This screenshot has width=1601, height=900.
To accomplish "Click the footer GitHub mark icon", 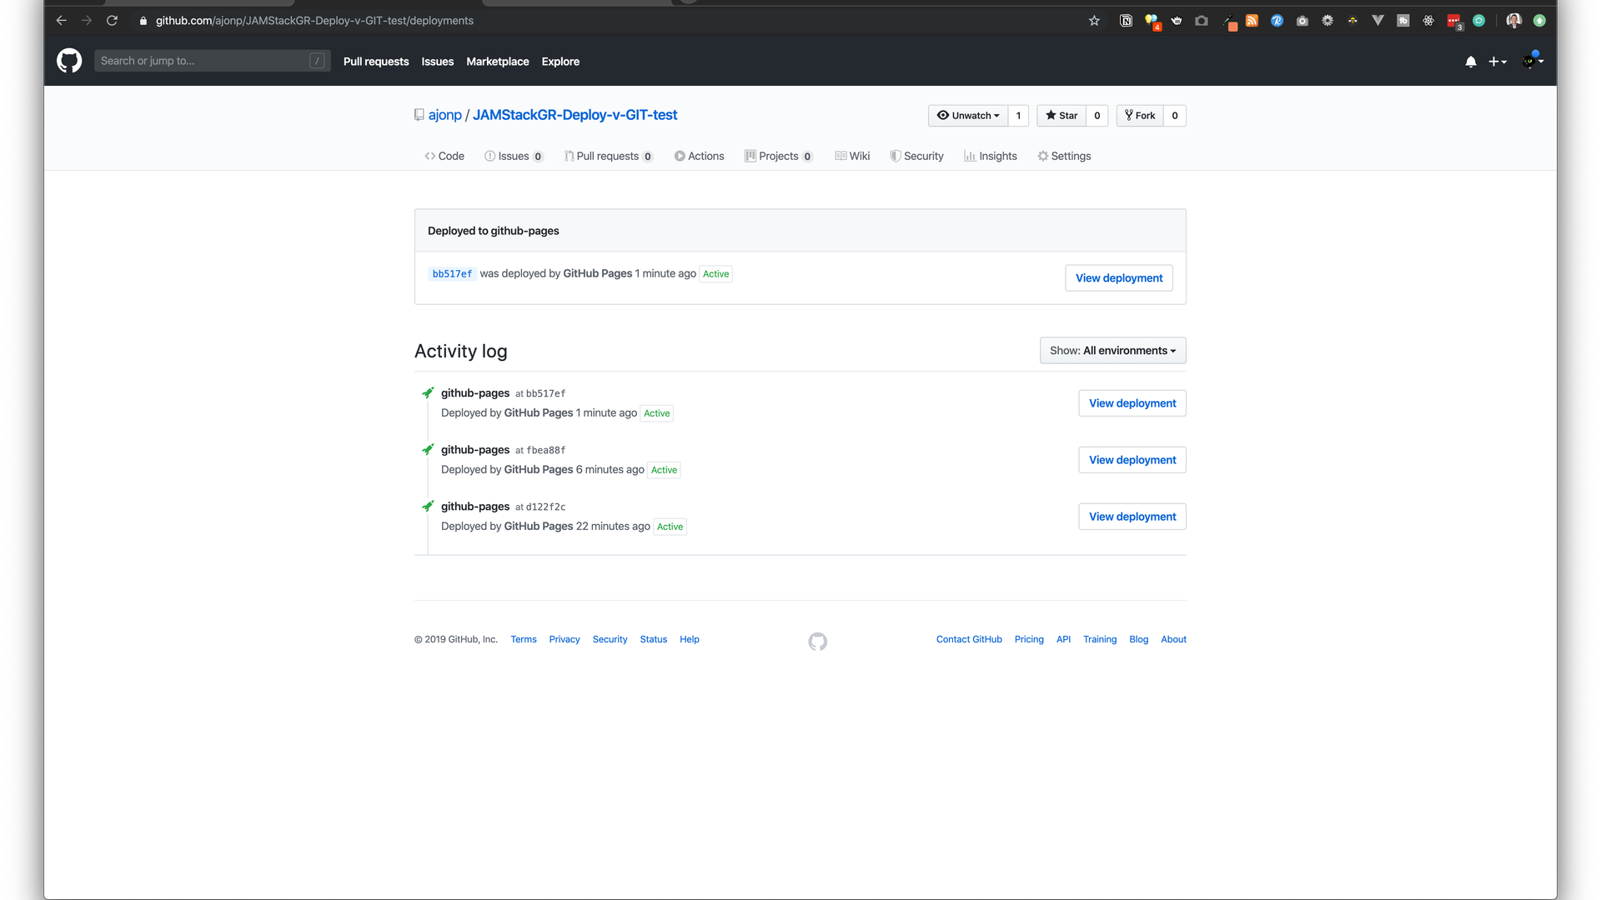I will pos(817,641).
